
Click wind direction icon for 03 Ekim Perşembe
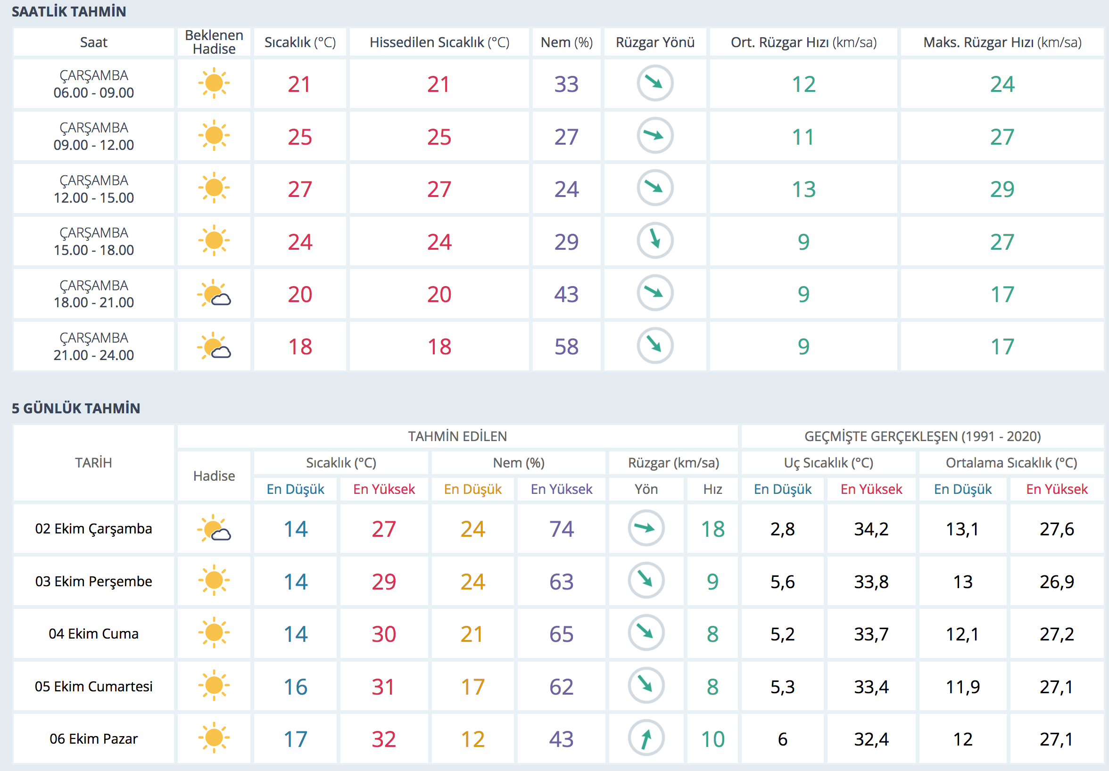[x=646, y=580]
